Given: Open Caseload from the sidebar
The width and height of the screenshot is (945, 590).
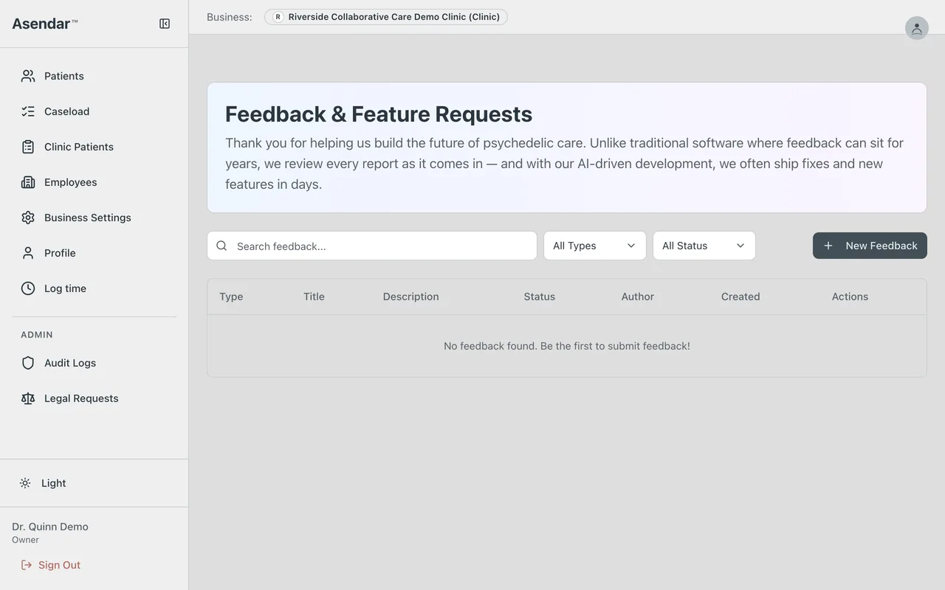Looking at the screenshot, I should tap(94, 111).
